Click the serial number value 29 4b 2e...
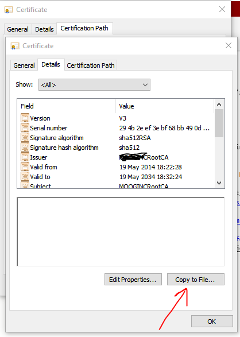This screenshot has height=337, width=240. [164, 128]
